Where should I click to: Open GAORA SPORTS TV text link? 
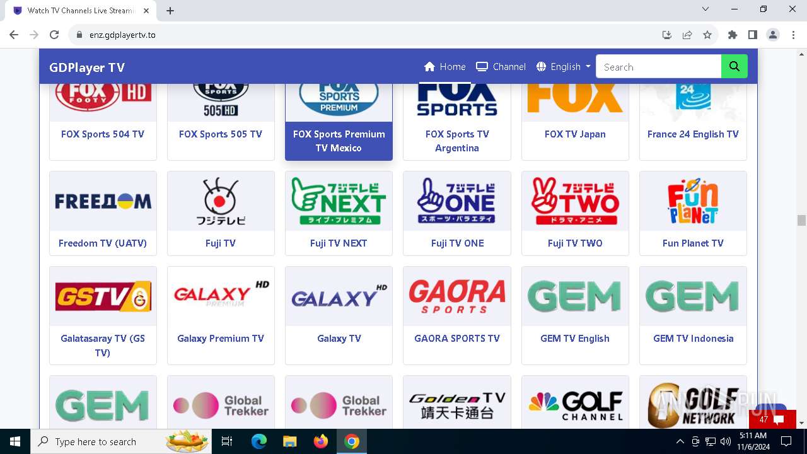[457, 339]
